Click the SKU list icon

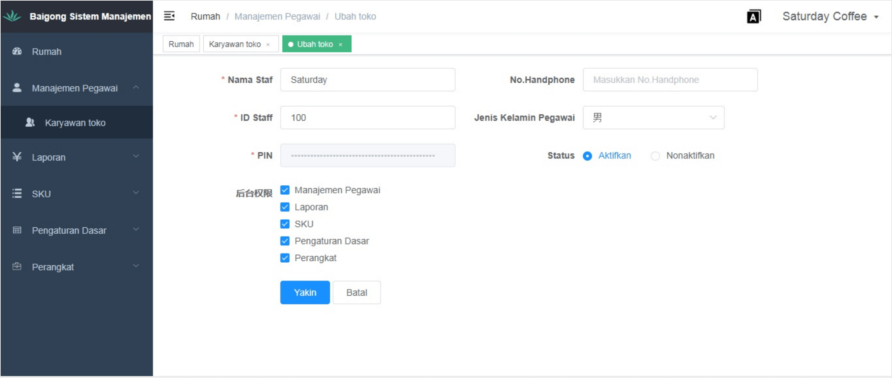click(17, 193)
